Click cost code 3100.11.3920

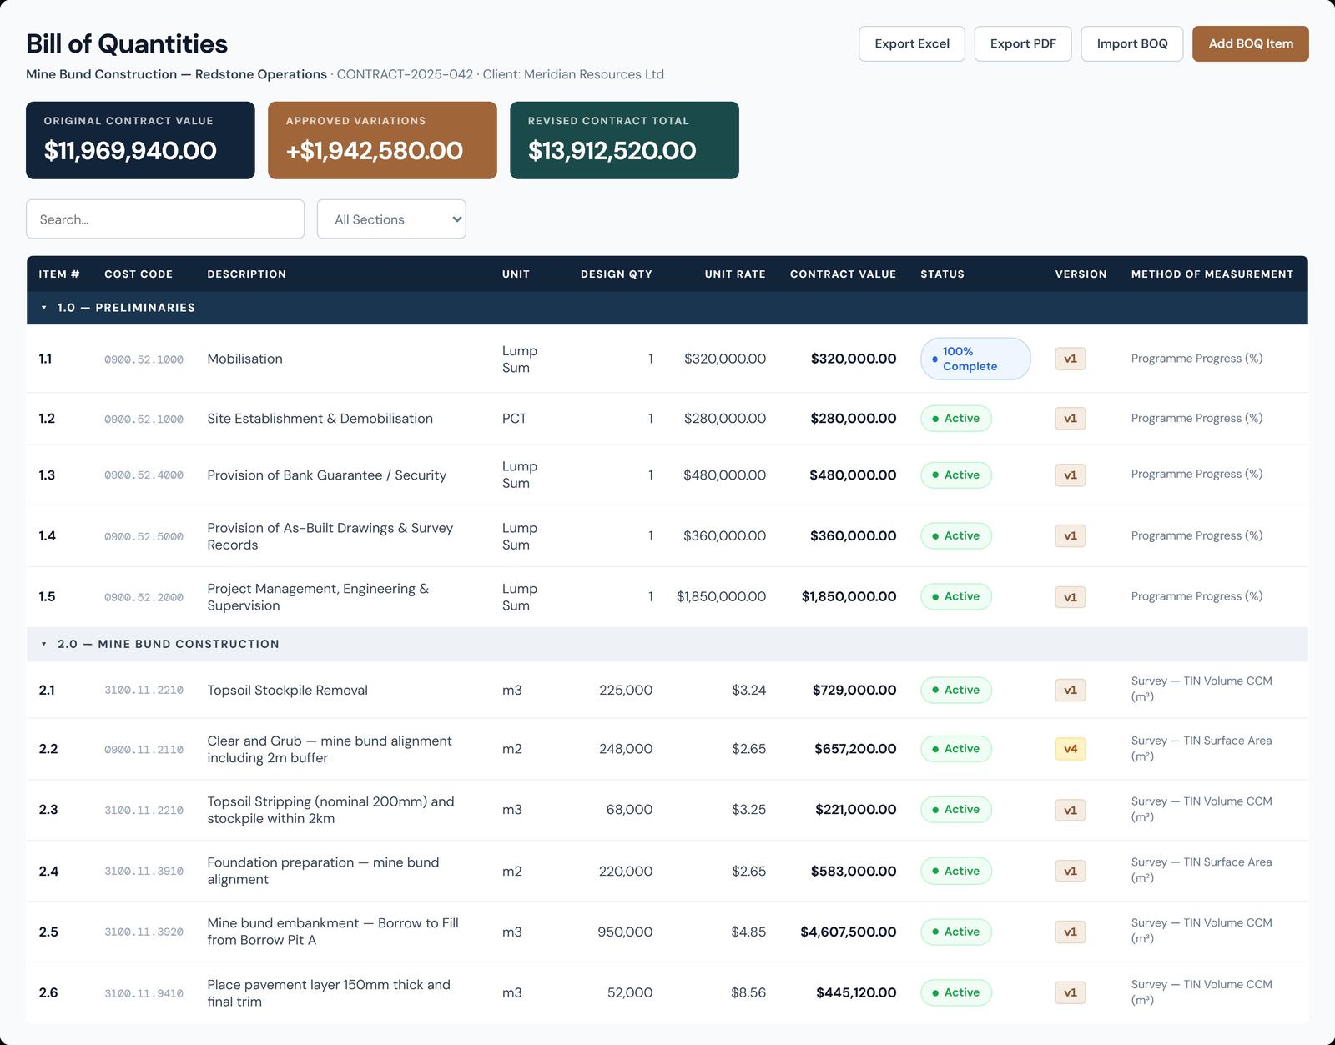[x=144, y=932]
